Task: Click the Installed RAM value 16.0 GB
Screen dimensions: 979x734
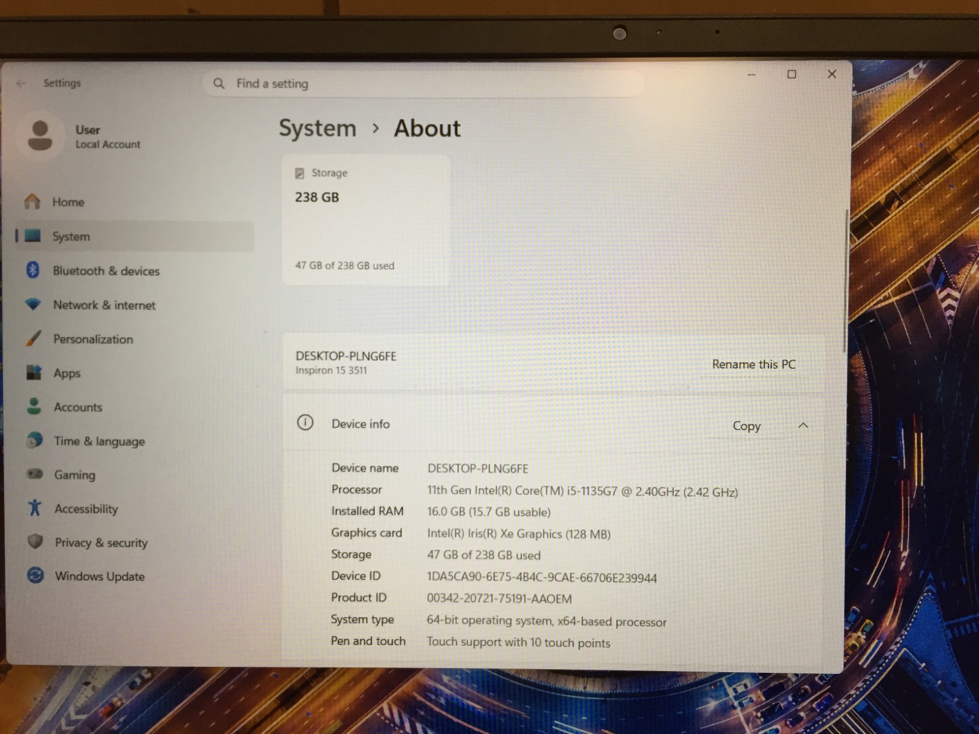Action: pyautogui.click(x=489, y=512)
